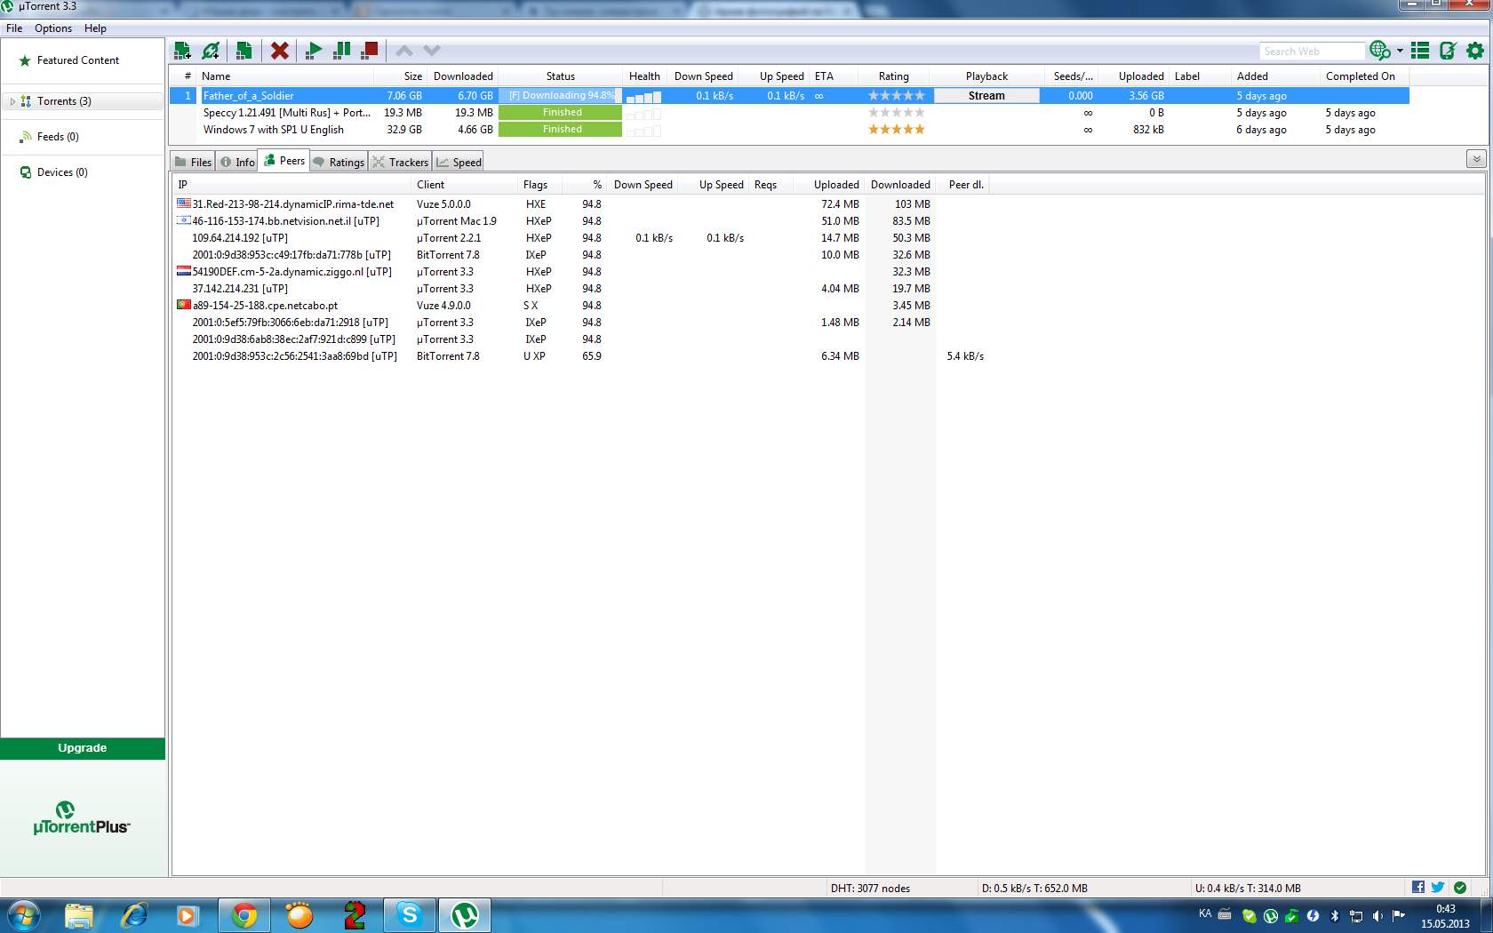
Task: Click the Father_of_a_Soldier download progress bar
Action: point(561,96)
